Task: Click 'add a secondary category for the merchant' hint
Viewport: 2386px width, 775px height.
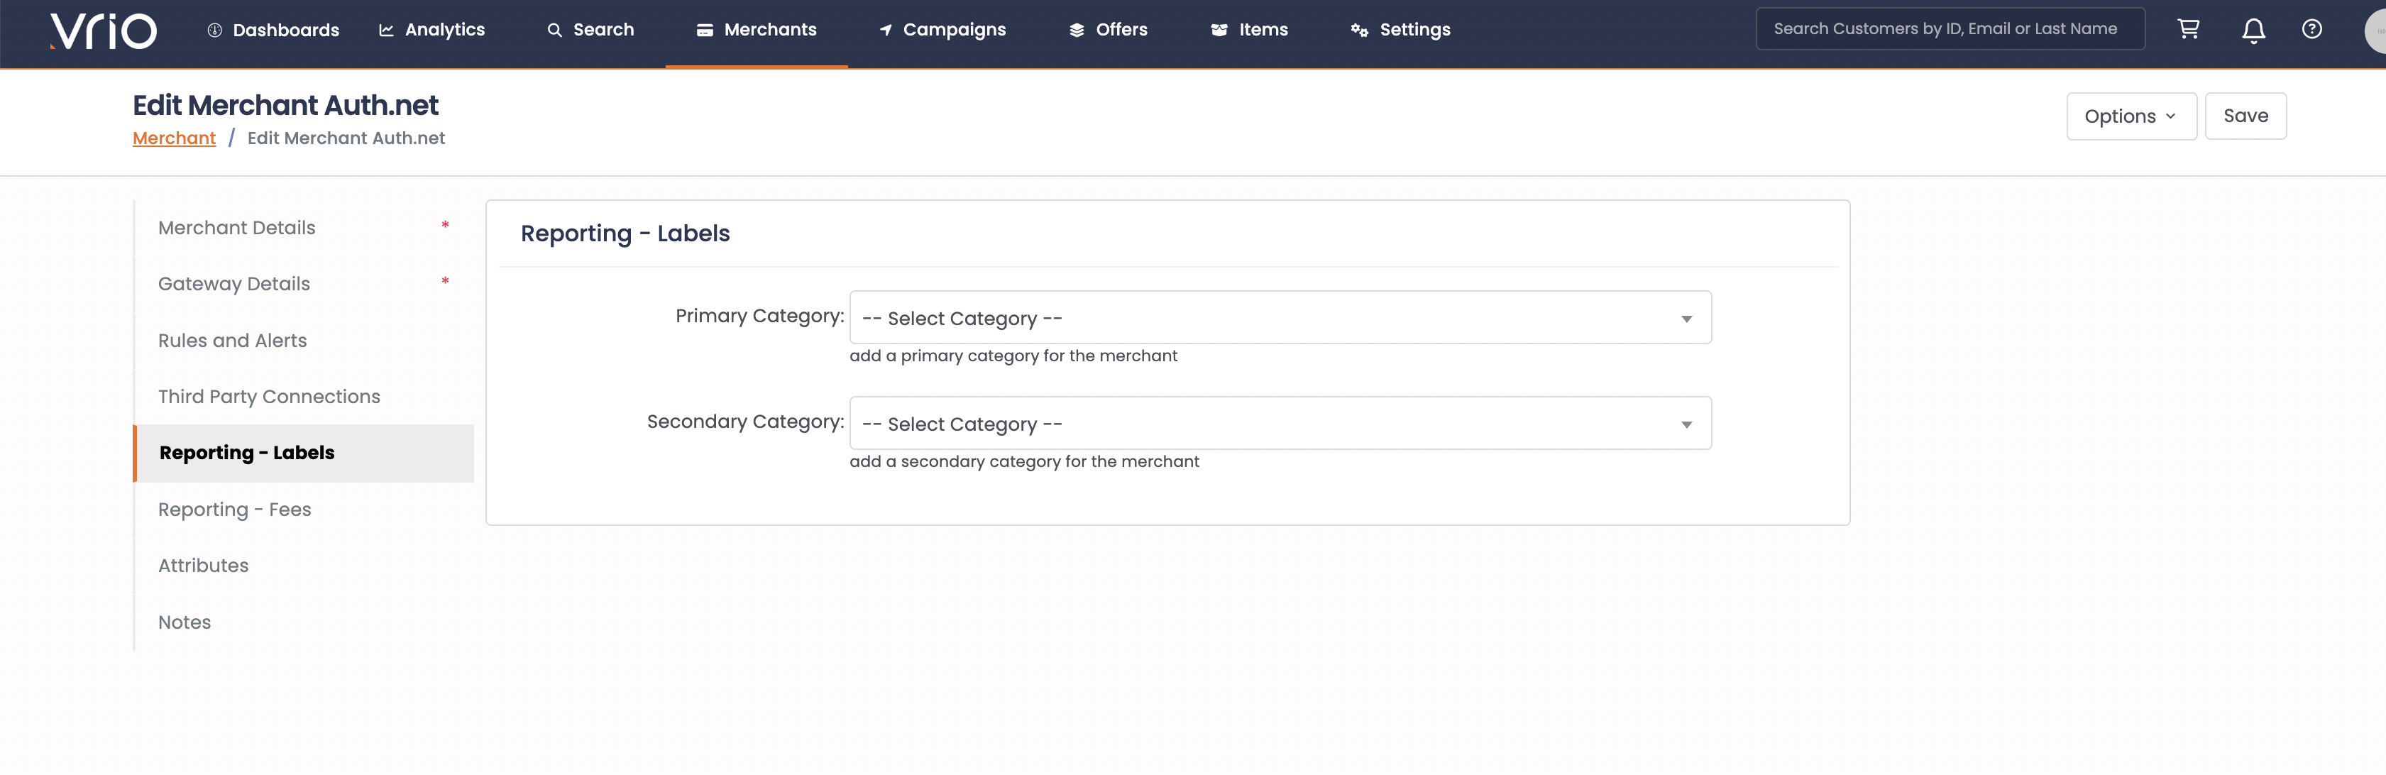Action: [x=1024, y=462]
